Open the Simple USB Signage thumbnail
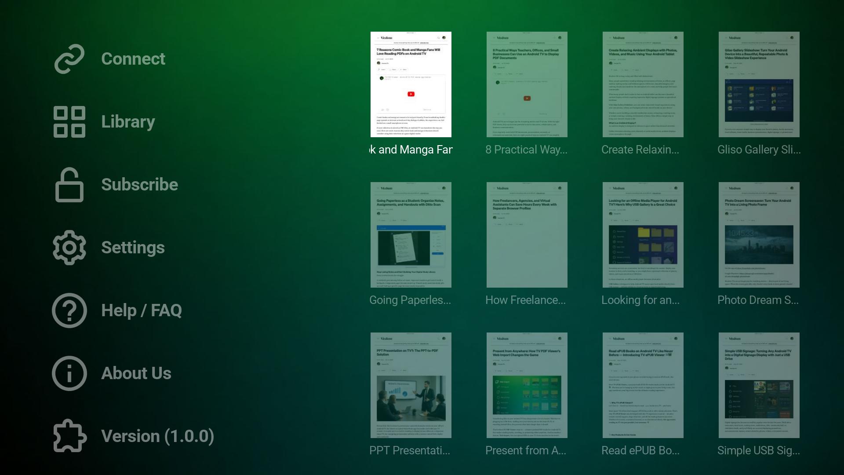Viewport: 844px width, 475px height. pyautogui.click(x=759, y=385)
